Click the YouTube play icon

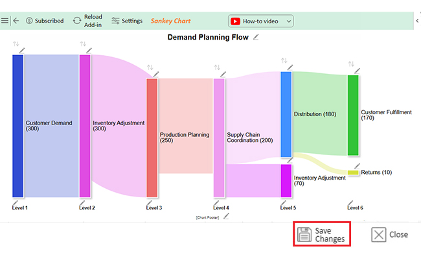click(235, 21)
